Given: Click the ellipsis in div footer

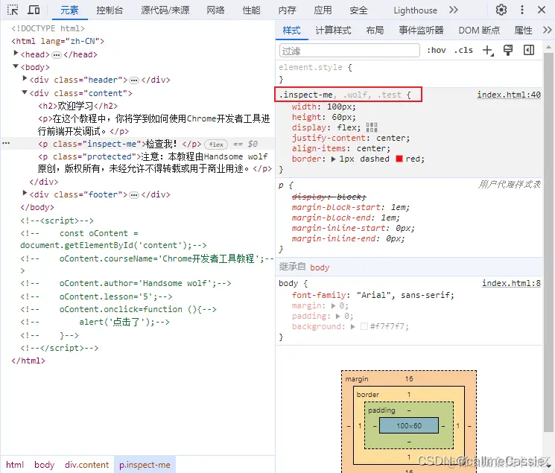Looking at the screenshot, I should click(134, 195).
